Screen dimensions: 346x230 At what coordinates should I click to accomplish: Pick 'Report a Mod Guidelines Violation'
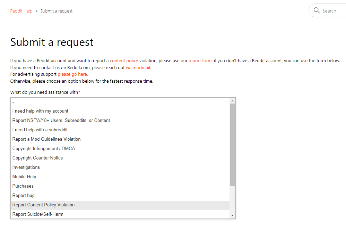[120, 139]
